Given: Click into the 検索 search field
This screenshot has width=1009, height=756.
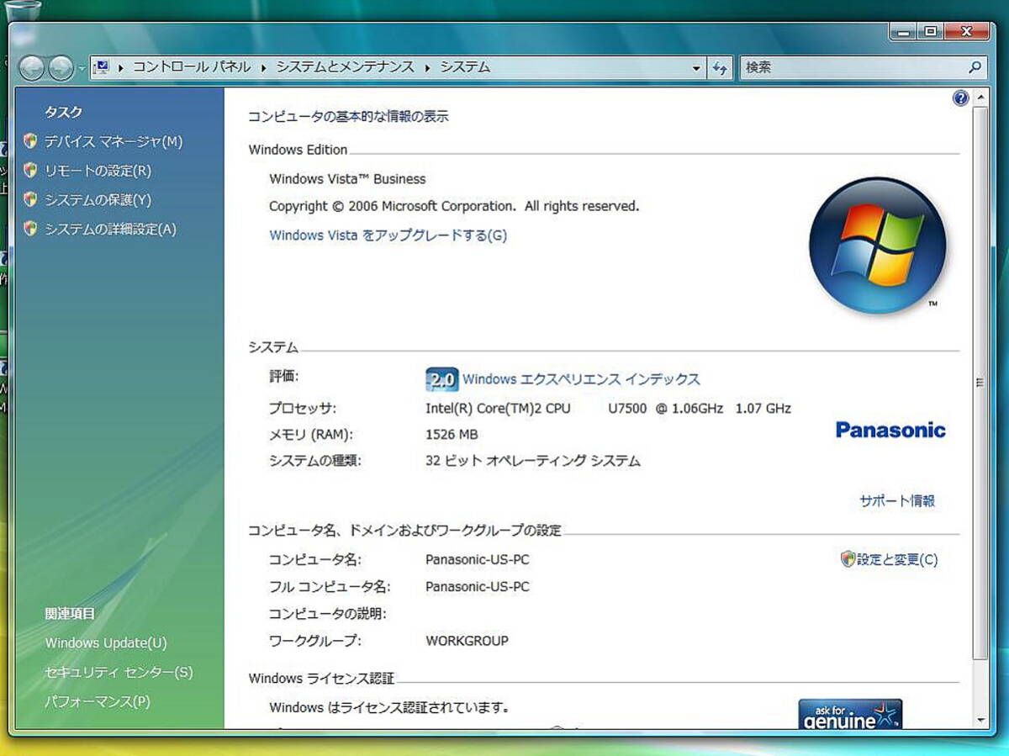Looking at the screenshot, I should [x=853, y=67].
